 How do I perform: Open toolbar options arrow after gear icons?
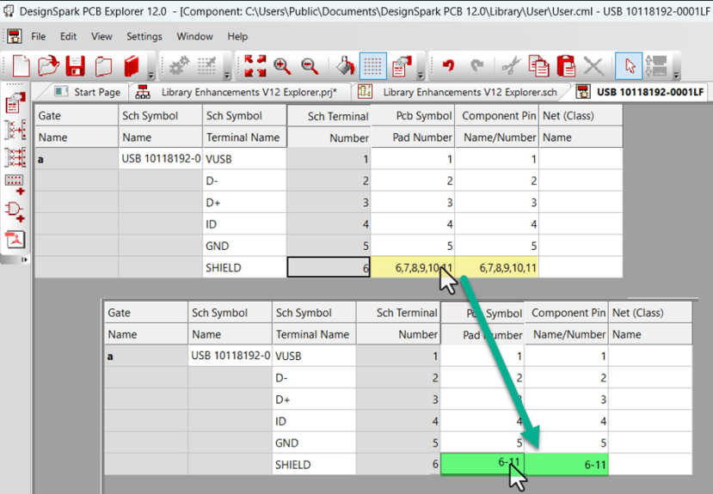pyautogui.click(x=227, y=75)
